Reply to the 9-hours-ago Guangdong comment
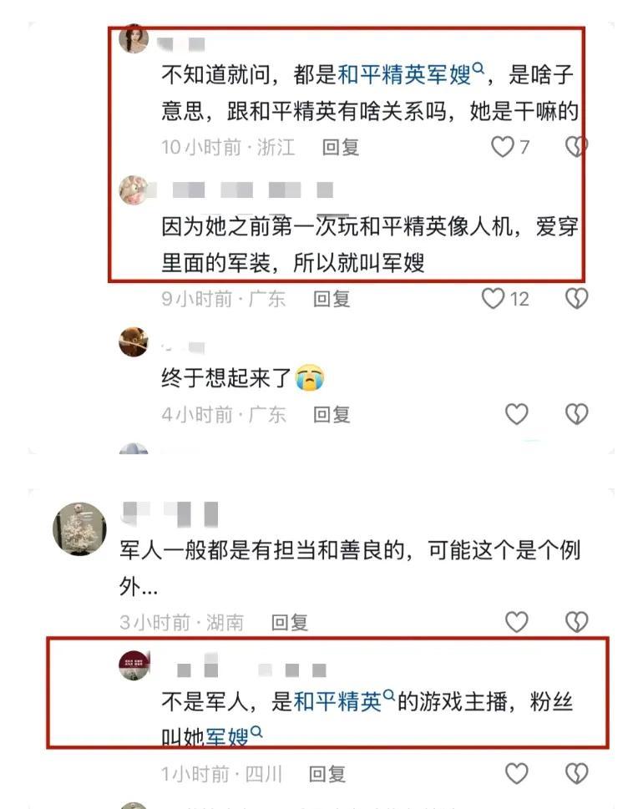 coord(332,299)
